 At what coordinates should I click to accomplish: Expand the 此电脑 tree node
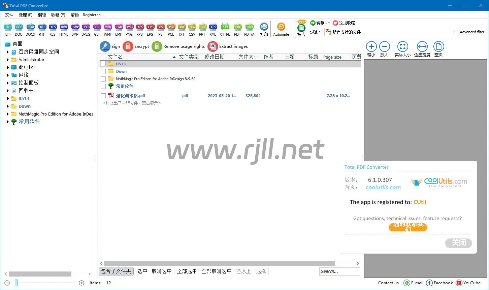coord(8,67)
